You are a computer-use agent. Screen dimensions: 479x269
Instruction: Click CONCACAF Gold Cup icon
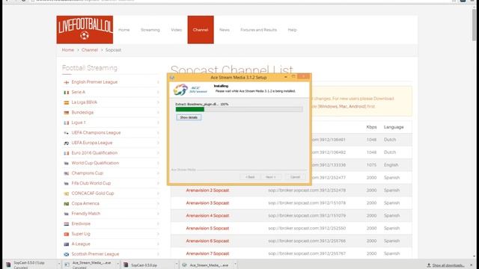tap(67, 194)
